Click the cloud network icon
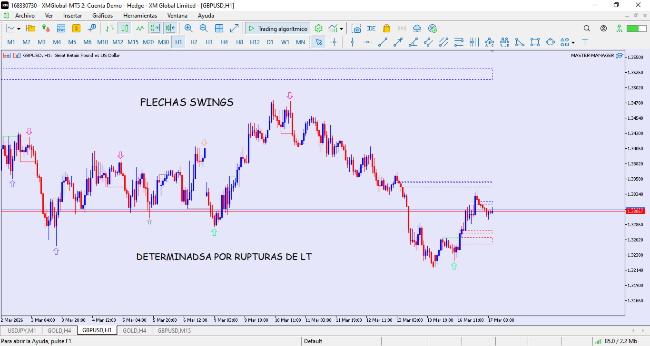The width and height of the screenshot is (650, 346). click(x=417, y=29)
